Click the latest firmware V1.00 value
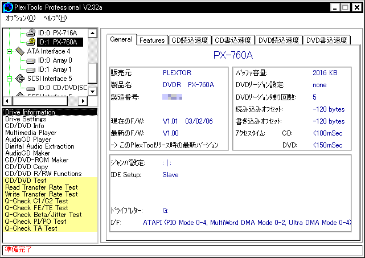 [171, 133]
